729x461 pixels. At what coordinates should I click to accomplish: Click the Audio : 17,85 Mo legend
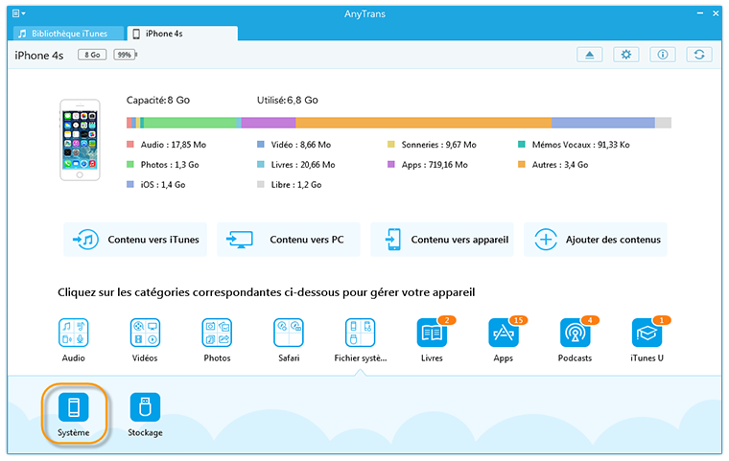[167, 145]
